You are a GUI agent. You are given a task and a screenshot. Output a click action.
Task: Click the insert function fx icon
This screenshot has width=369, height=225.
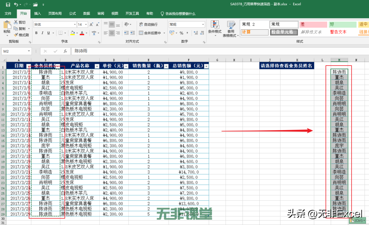65,51
